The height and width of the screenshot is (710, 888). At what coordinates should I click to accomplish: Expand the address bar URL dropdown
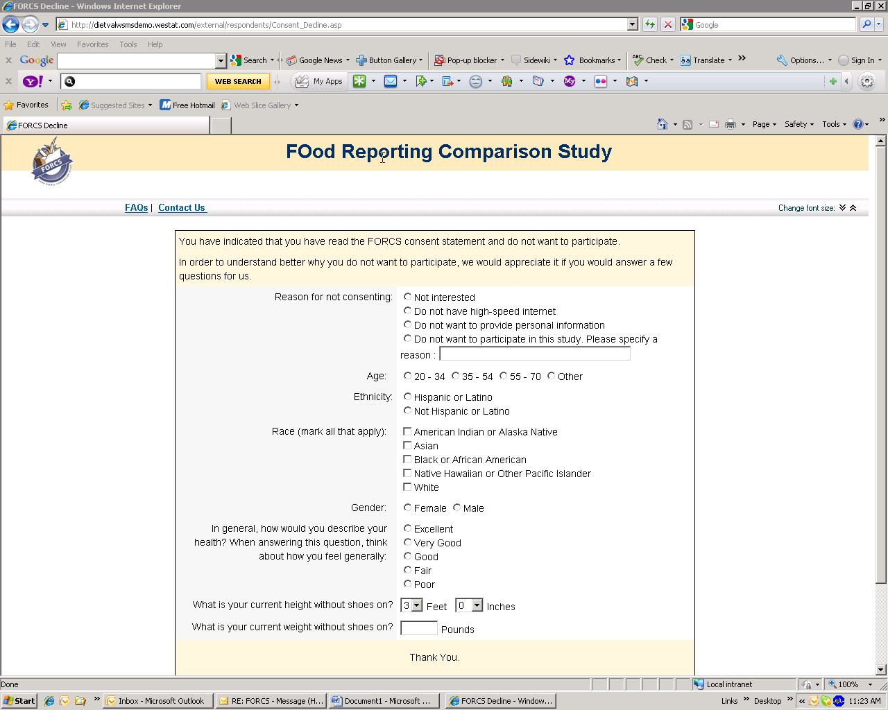click(x=632, y=25)
